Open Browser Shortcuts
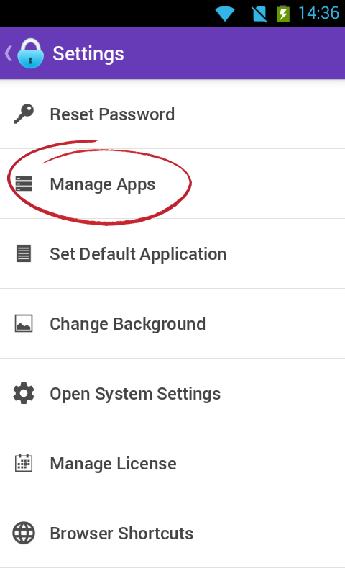 172,533
